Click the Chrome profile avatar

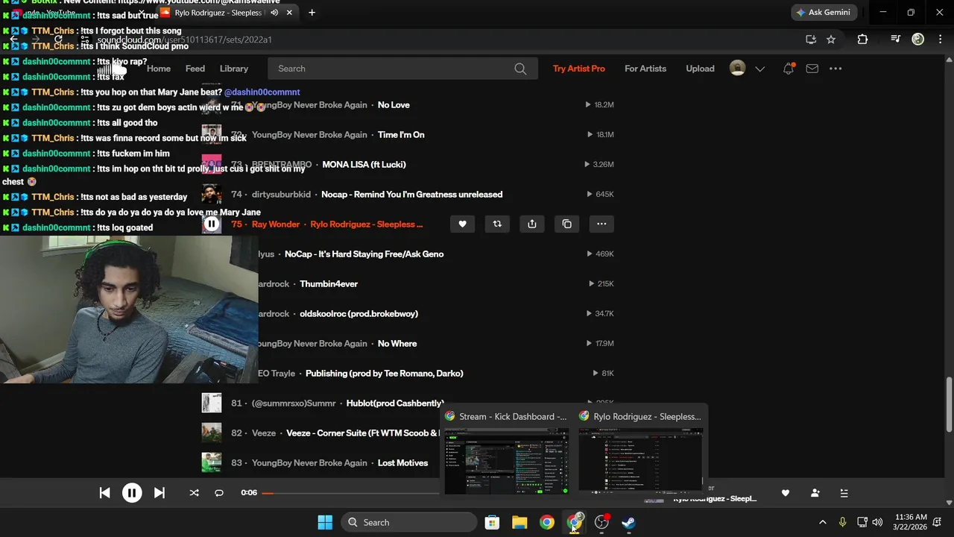pyautogui.click(x=918, y=40)
